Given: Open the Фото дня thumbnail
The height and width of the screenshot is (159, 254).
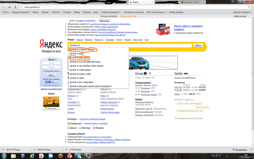Looking at the screenshot, I should (x=51, y=103).
